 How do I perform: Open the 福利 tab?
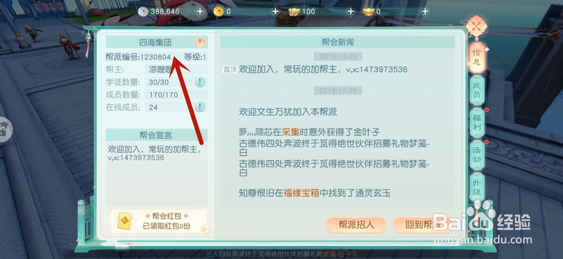(477, 122)
